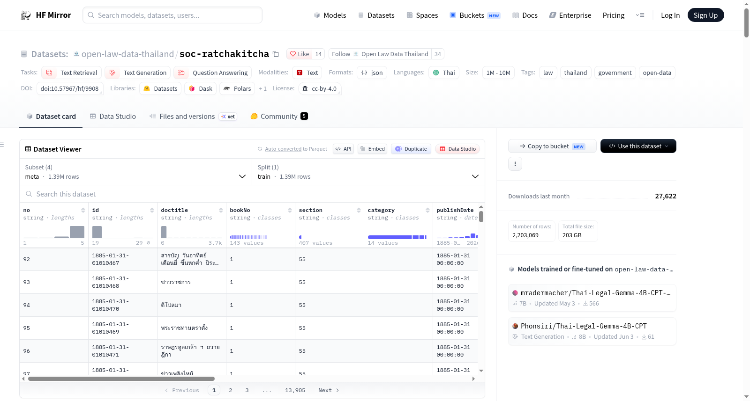
Task: Click the Text Retrieval task tag
Action: tap(71, 73)
